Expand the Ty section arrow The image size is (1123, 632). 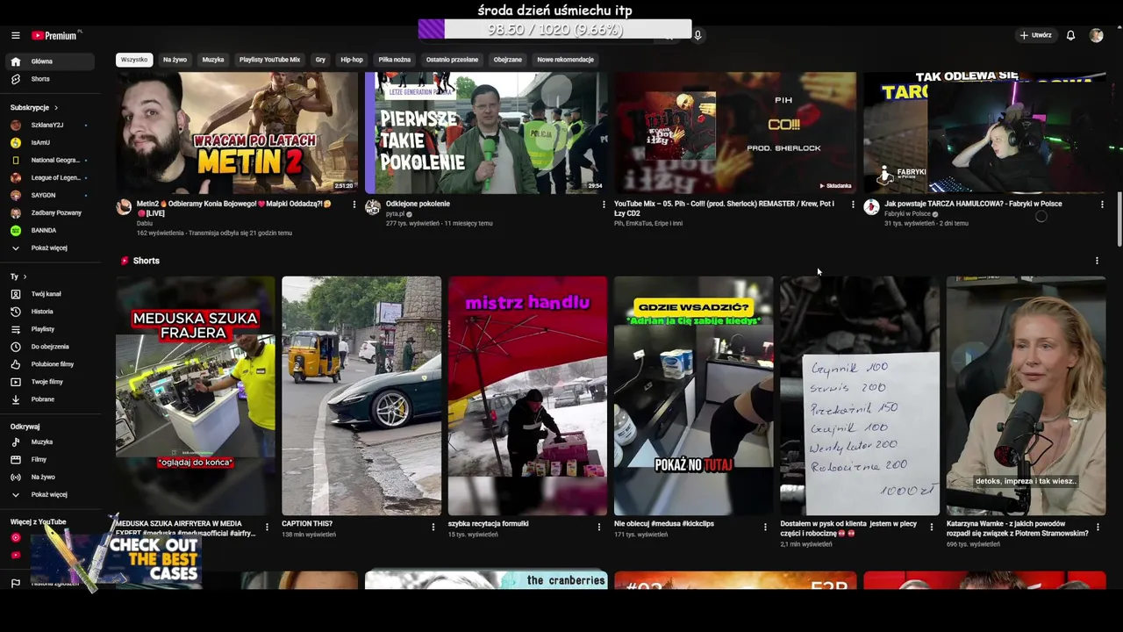25,276
